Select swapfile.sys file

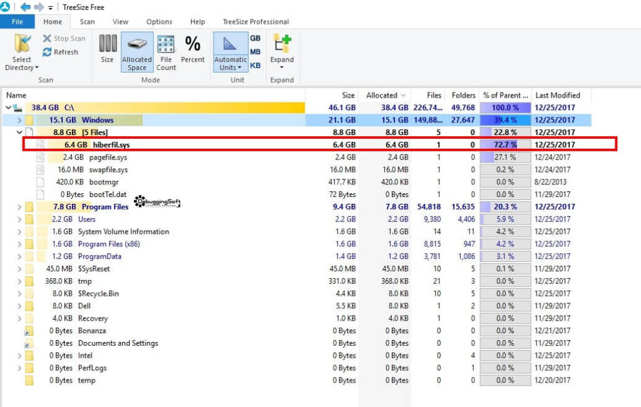pos(108,169)
